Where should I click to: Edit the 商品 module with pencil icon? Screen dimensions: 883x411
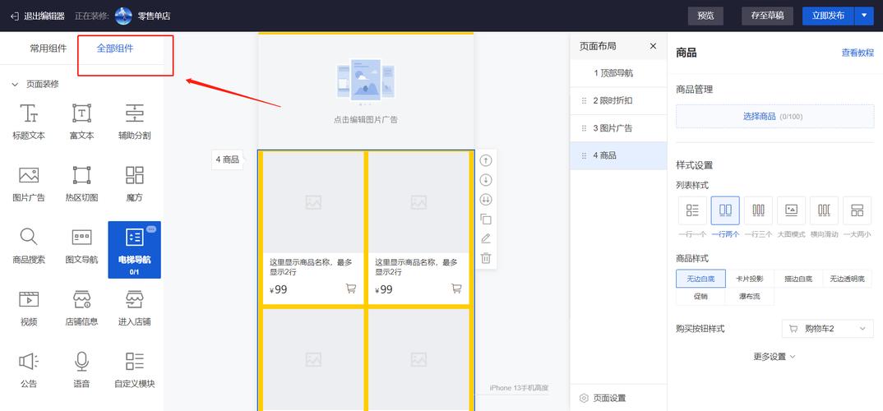[485, 238]
